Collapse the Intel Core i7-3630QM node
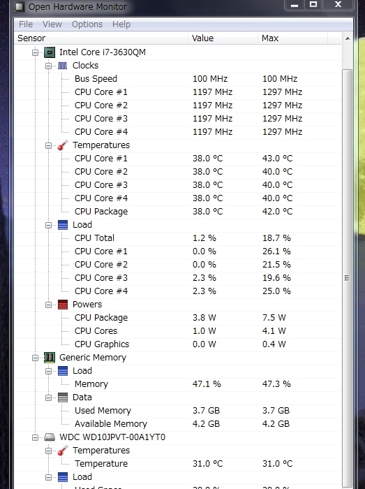Viewport: 365px width, 489px height. [x=35, y=52]
